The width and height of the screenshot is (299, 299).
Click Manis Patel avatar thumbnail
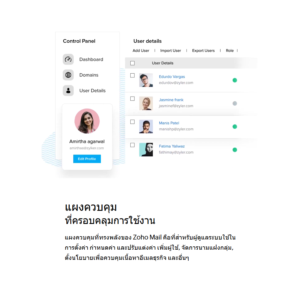pyautogui.click(x=146, y=126)
